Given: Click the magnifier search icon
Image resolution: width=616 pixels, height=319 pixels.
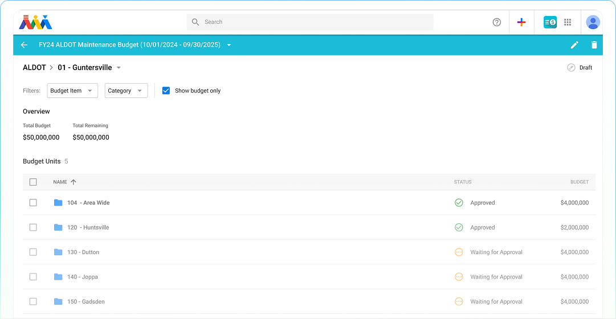Looking at the screenshot, I should (x=195, y=22).
